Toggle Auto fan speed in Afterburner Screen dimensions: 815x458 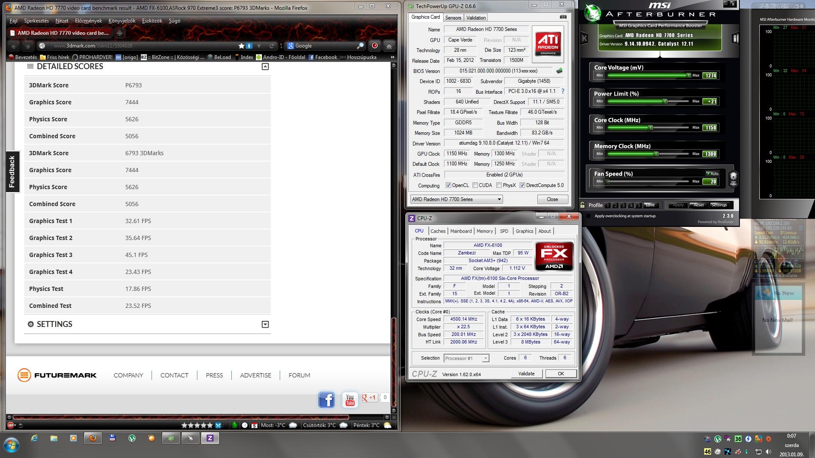pos(712,173)
